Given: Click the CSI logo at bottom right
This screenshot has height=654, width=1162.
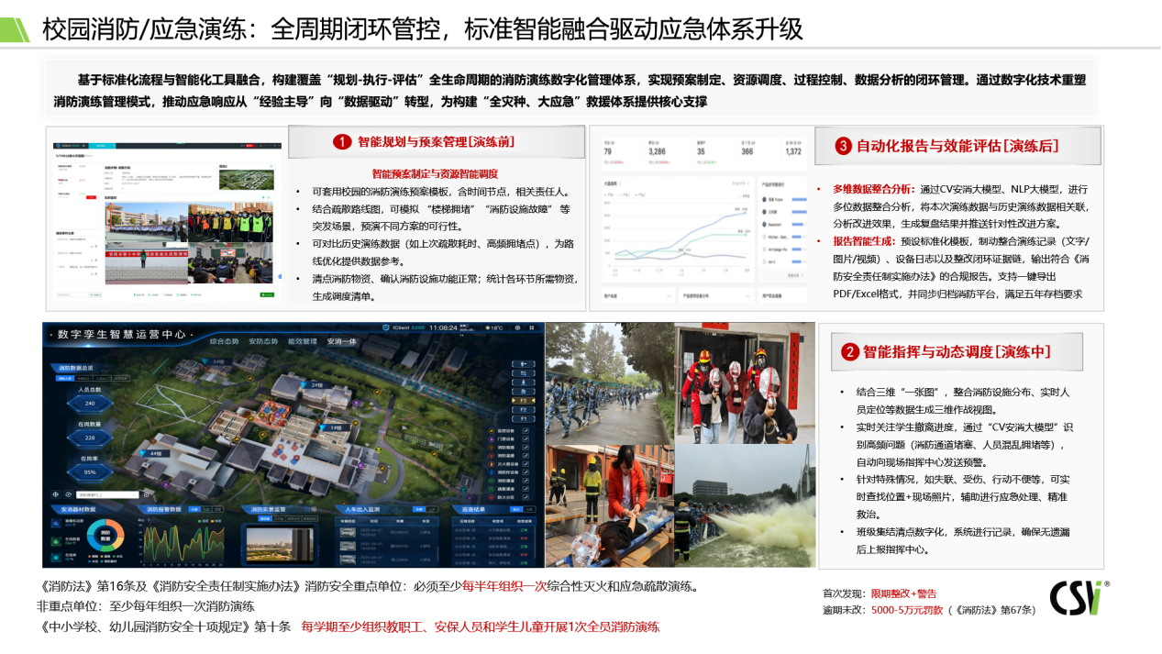Looking at the screenshot, I should (1077, 597).
